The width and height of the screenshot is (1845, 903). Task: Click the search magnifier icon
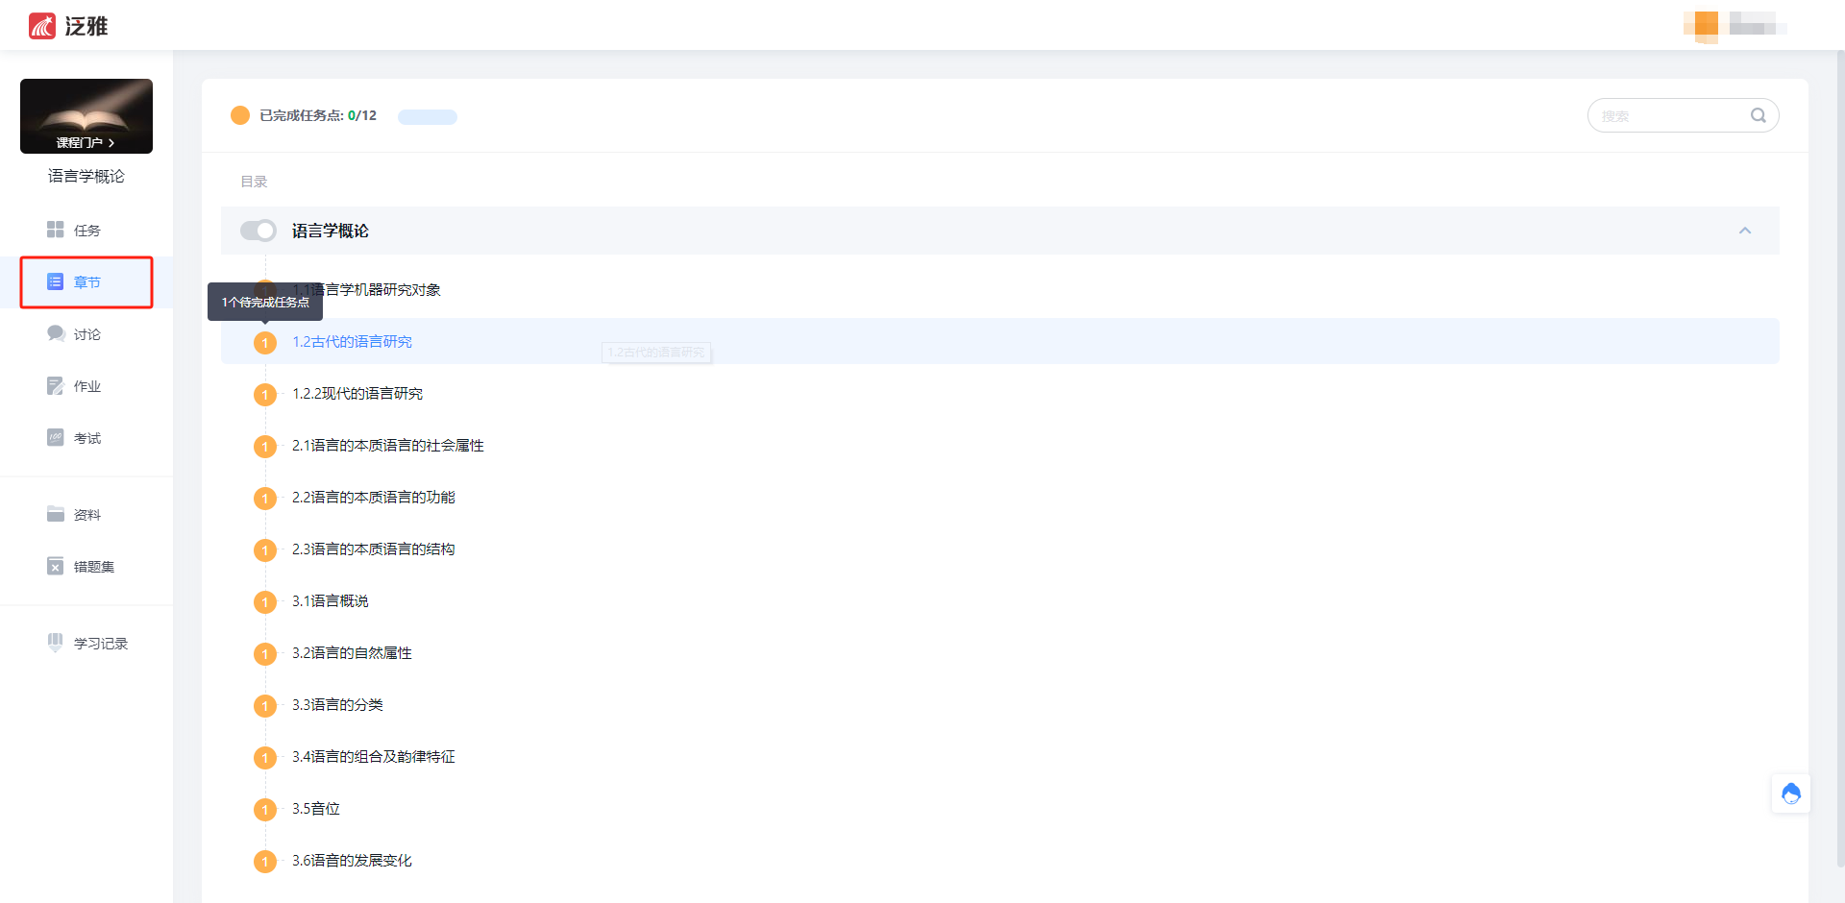click(1758, 115)
